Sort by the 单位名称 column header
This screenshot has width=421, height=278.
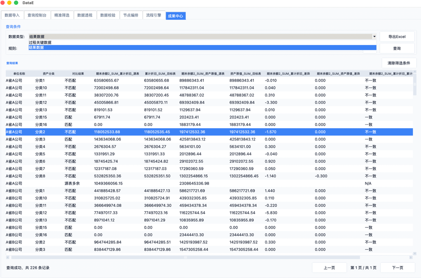pos(19,73)
